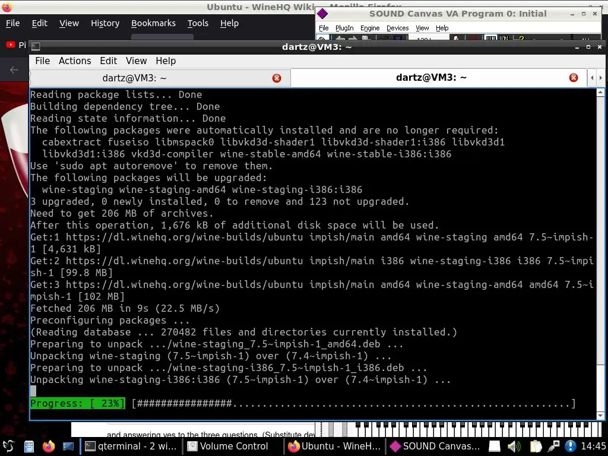Open Firefox File menu
Screen dimensions: 608x456
click(x=13, y=23)
